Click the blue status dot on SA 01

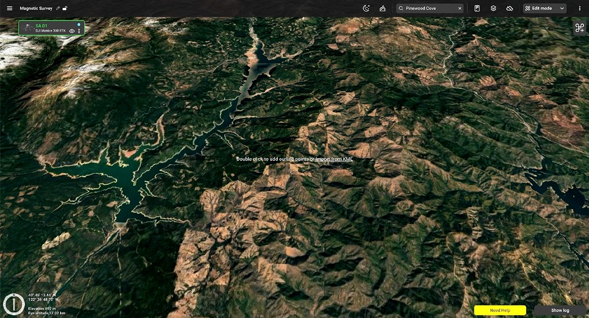pyautogui.click(x=79, y=25)
